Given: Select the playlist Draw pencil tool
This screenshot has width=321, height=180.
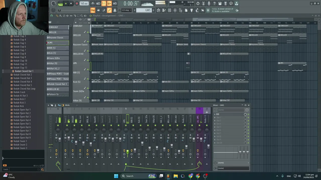Looking at the screenshot, I should pyautogui.click(x=57, y=15).
